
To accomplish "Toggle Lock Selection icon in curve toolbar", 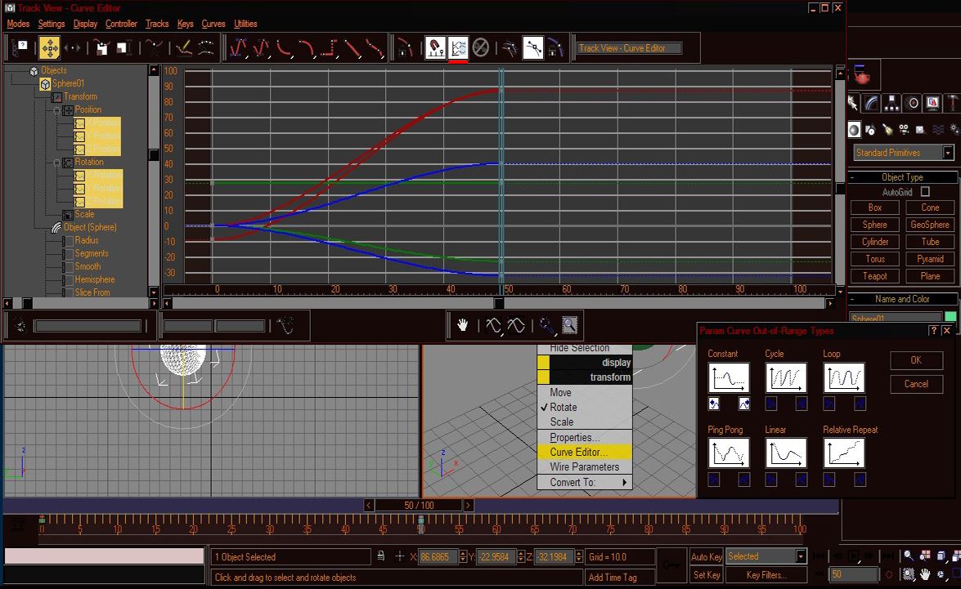I will point(405,47).
